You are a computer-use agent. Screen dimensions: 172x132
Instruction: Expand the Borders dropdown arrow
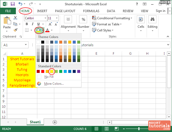point(31,30)
